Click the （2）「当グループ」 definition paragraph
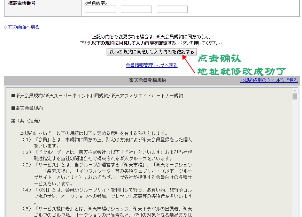The height and width of the screenshot is (217, 302). pyautogui.click(x=106, y=155)
